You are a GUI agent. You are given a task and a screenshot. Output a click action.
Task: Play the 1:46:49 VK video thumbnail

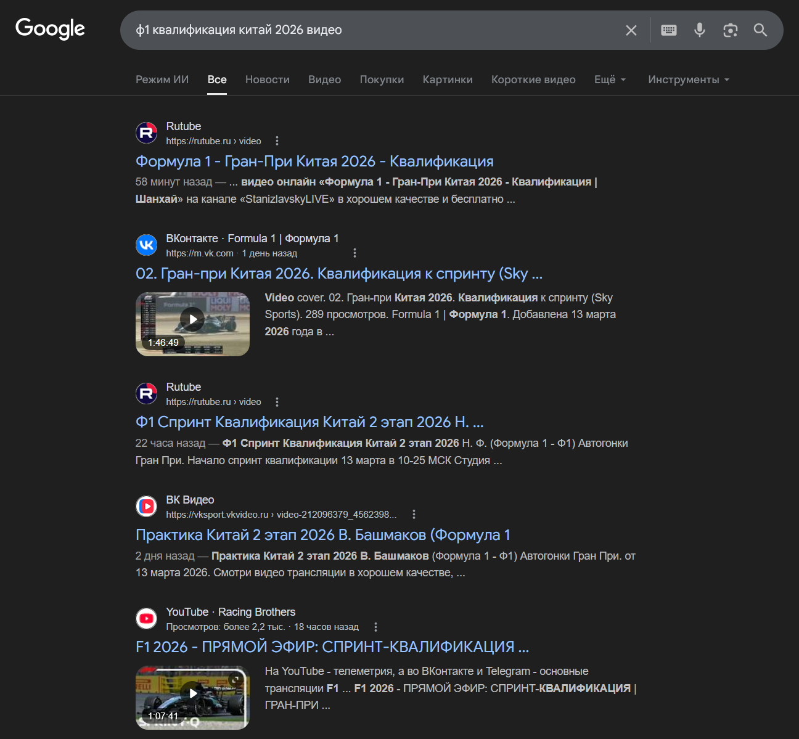(x=192, y=324)
